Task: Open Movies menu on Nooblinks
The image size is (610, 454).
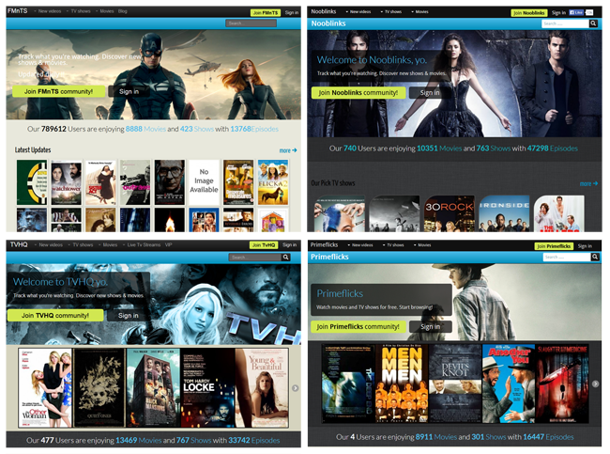Action: click(420, 11)
